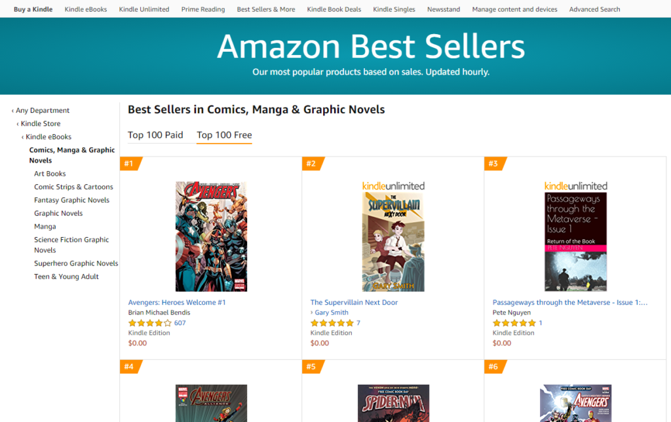
Task: Navigate up to Kindle Store category
Action: [x=41, y=124]
